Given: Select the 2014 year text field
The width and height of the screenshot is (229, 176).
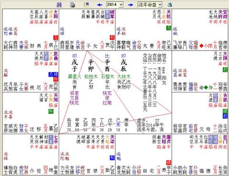Looking at the screenshot, I should point(113,5).
